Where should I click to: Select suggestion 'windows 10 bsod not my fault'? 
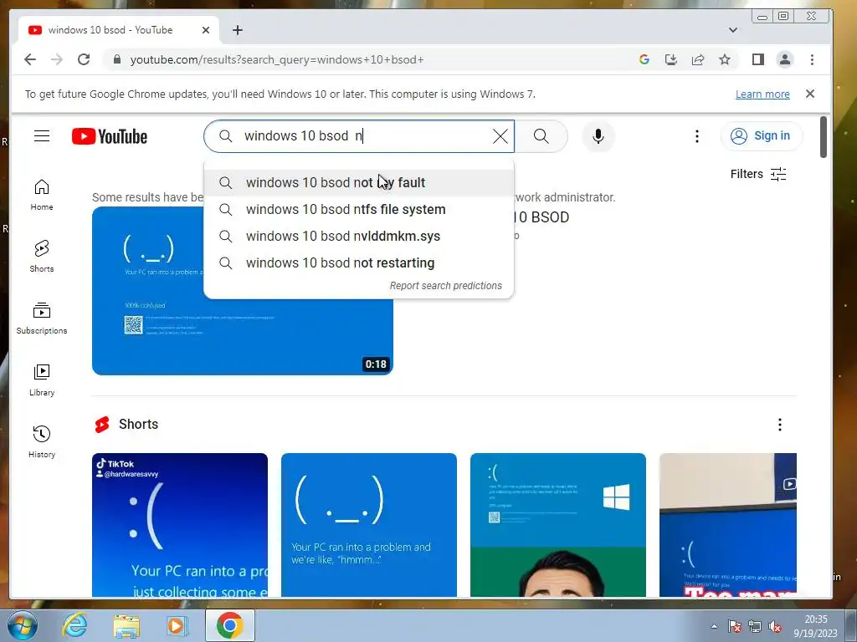tap(358, 182)
